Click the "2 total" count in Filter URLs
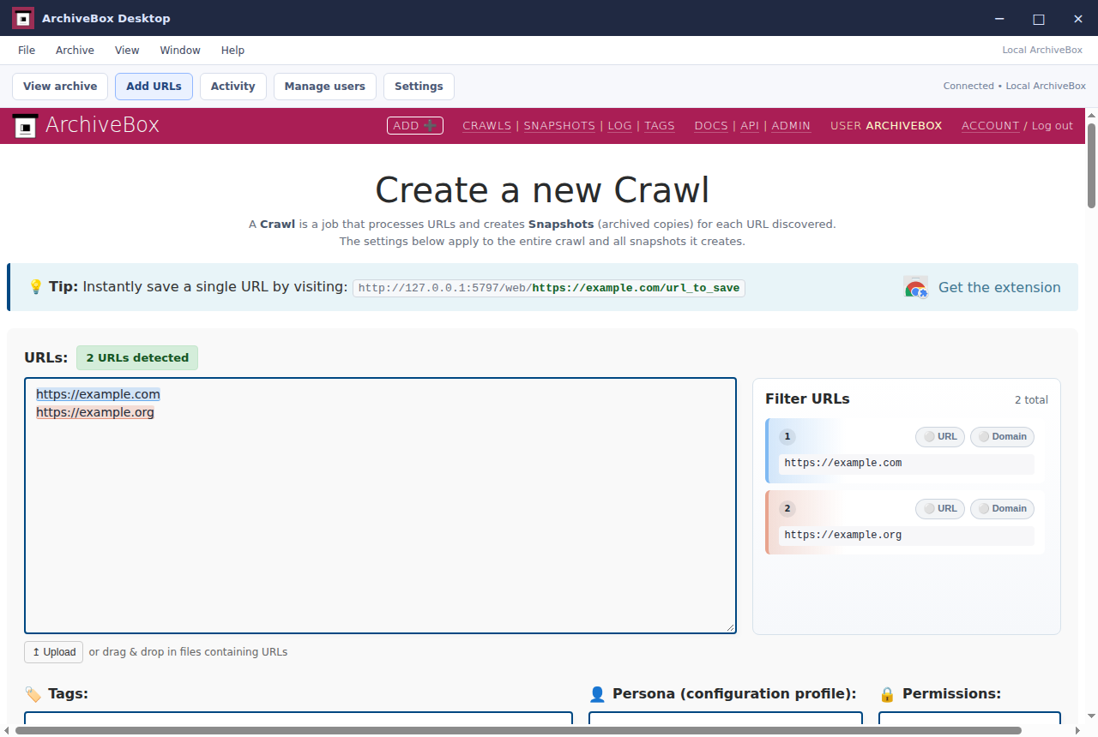Screen dimensions: 1098x737 (1031, 400)
